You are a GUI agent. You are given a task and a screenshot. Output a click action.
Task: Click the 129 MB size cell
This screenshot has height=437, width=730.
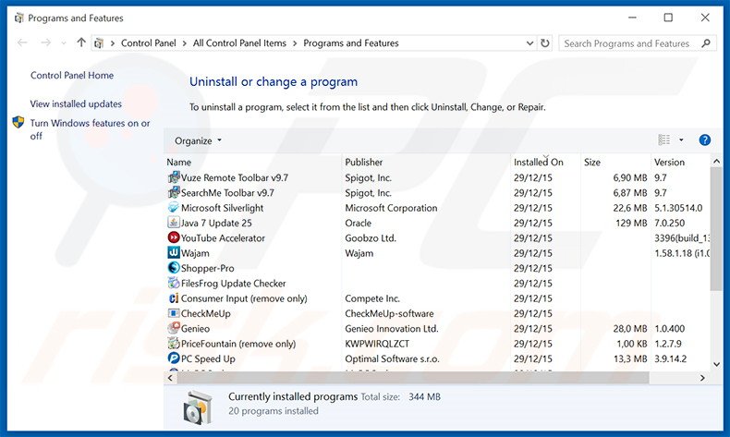pos(631,223)
